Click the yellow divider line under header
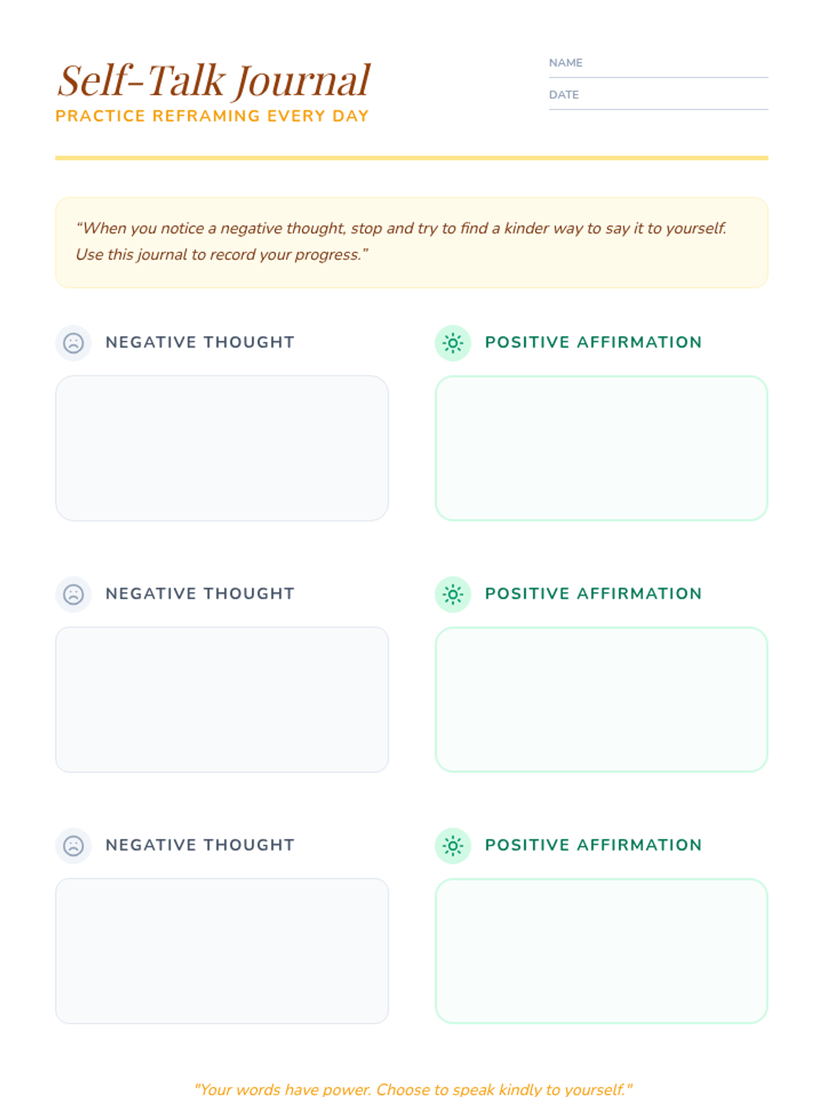The height and width of the screenshot is (1097, 823). tap(411, 158)
